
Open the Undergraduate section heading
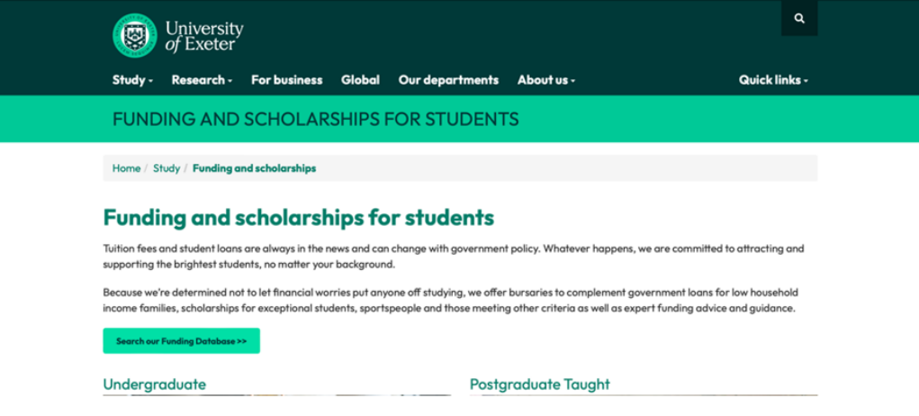click(x=154, y=384)
